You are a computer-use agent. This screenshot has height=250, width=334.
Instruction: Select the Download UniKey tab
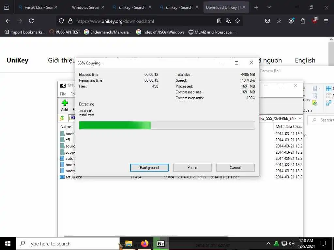coord(226,7)
